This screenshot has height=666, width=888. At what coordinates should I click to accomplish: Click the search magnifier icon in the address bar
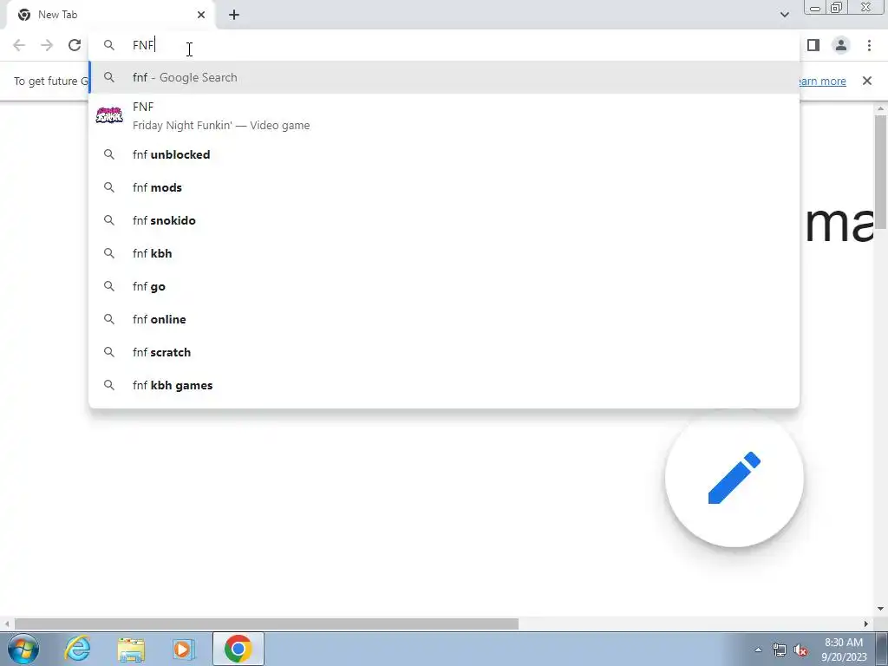click(108, 45)
